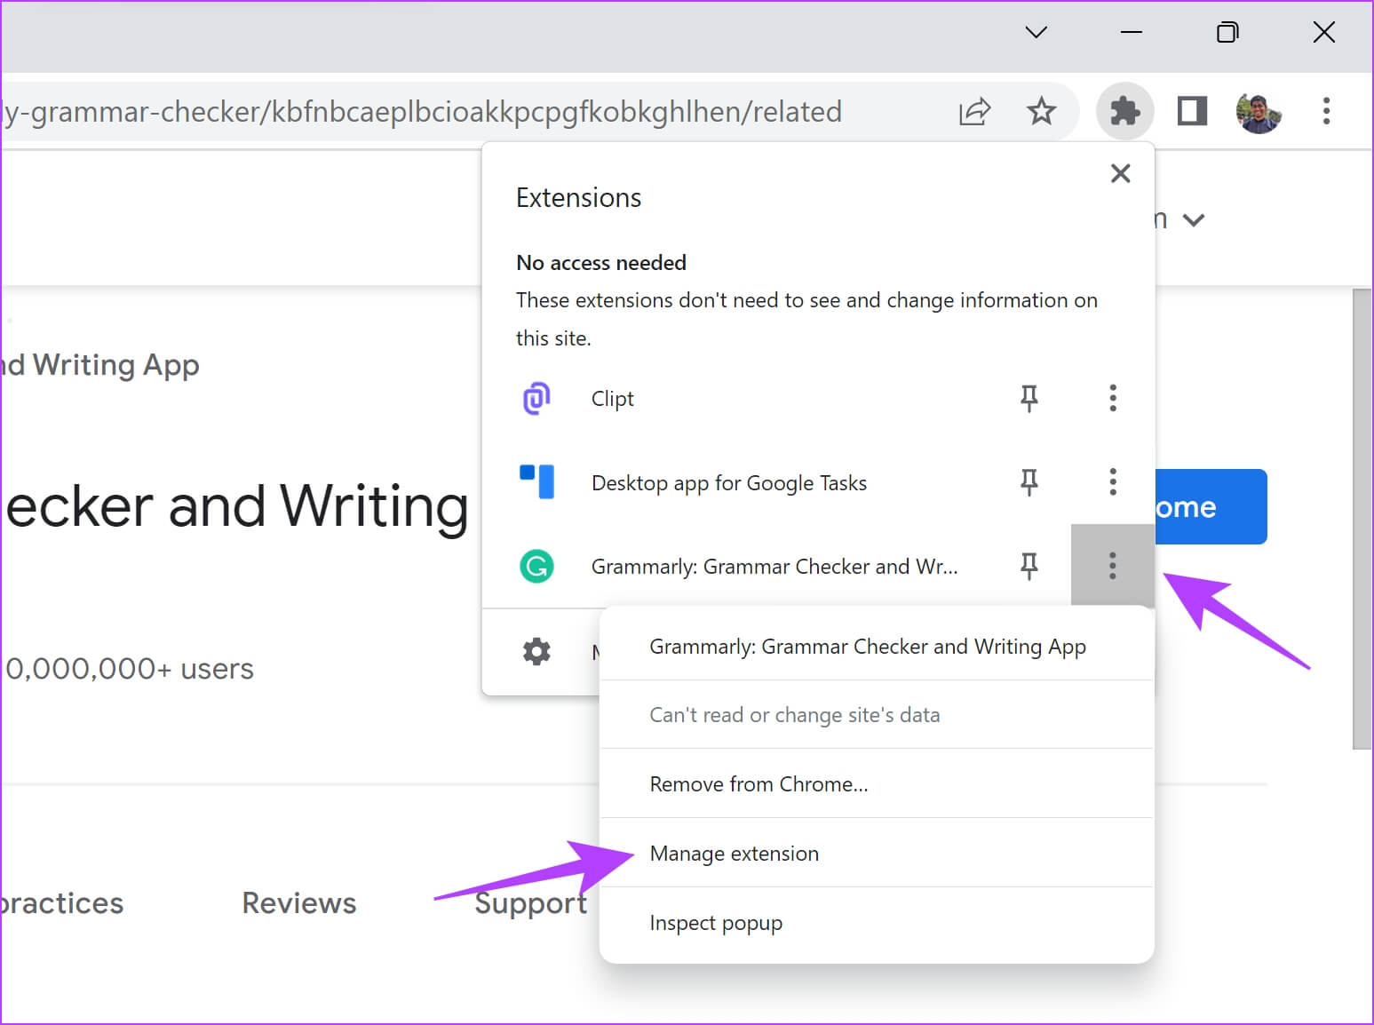
Task: Toggle the browser side panel icon
Action: coord(1192,111)
